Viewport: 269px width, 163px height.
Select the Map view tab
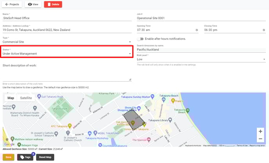click(x=11, y=98)
